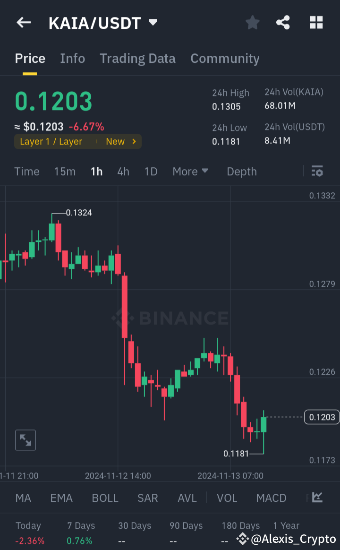Open the Depth view
Viewport: 340px width, 550px height.
coord(241,172)
